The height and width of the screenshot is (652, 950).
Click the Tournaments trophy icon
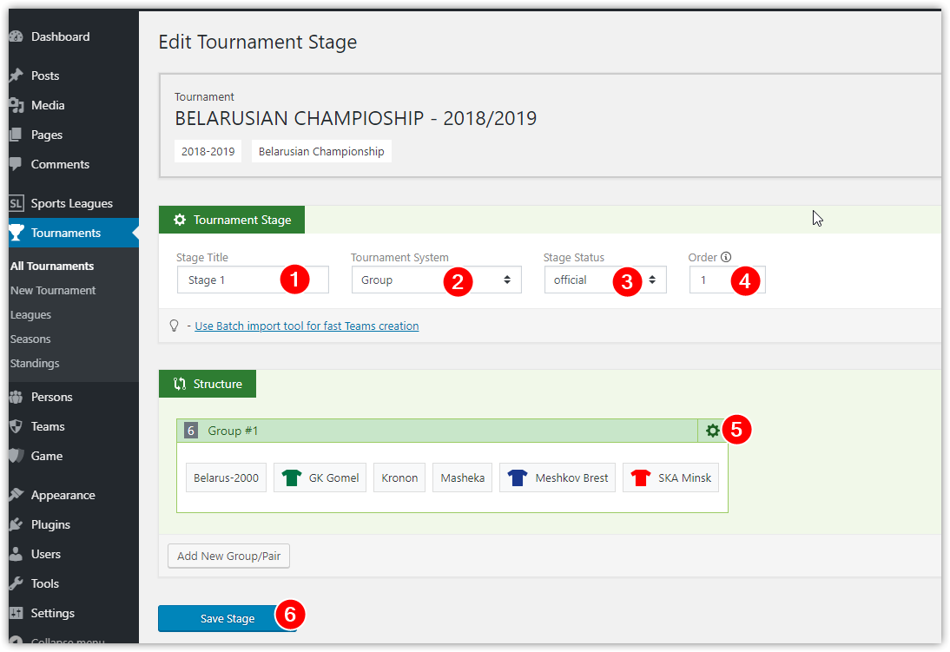[x=16, y=233]
